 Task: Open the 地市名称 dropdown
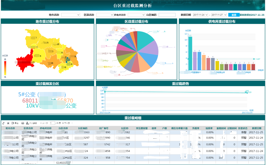70,15
